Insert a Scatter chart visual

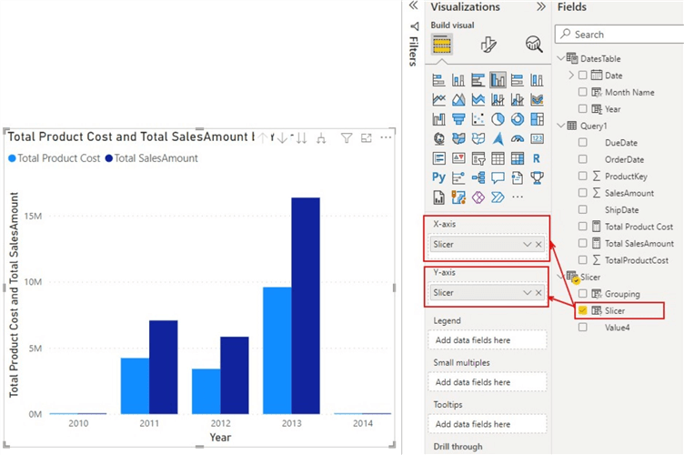click(x=478, y=119)
